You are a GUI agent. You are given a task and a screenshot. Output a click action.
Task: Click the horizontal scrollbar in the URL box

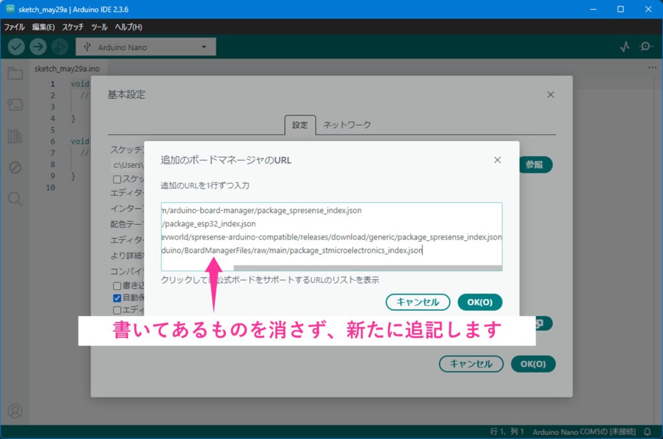368,267
